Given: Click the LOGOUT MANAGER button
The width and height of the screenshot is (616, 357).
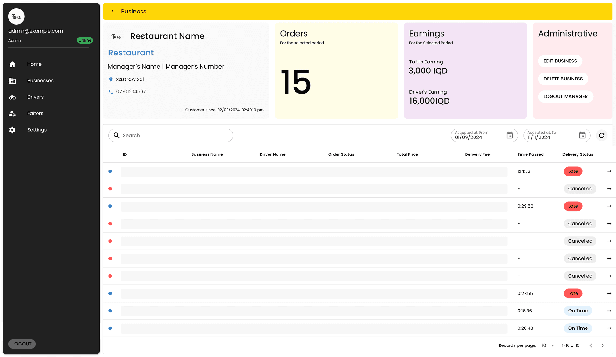Looking at the screenshot, I should pyautogui.click(x=565, y=96).
